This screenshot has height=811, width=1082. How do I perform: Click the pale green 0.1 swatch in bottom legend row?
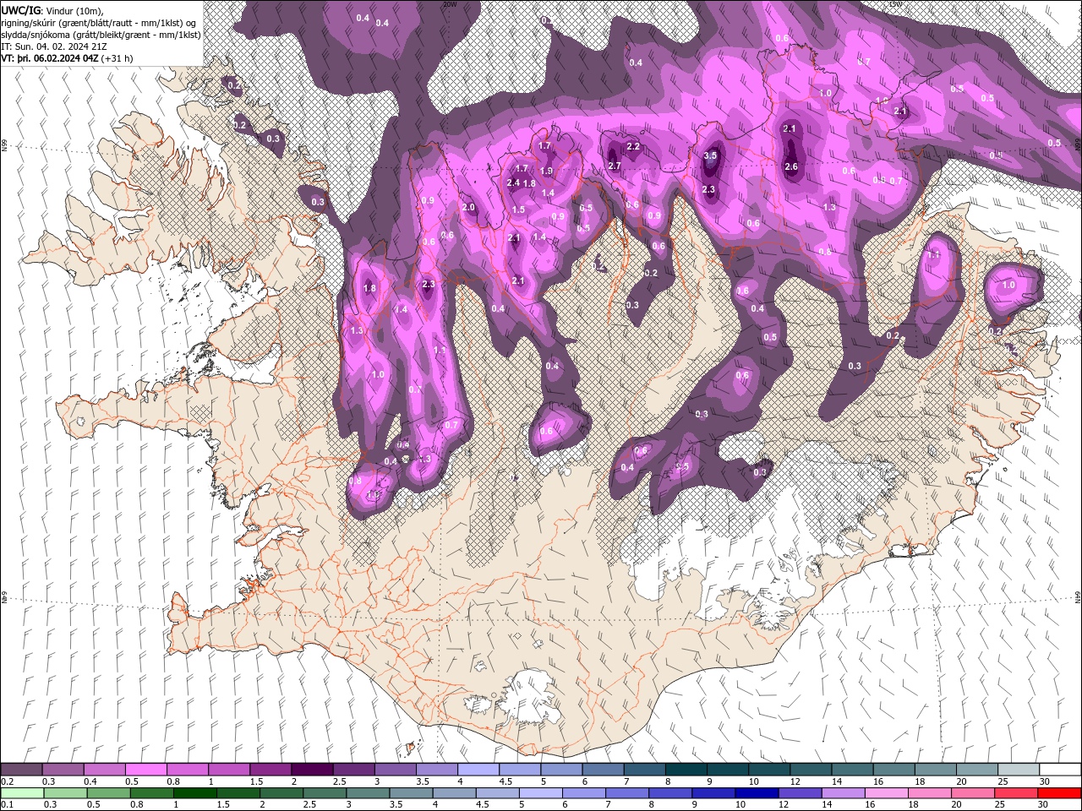click(21, 792)
